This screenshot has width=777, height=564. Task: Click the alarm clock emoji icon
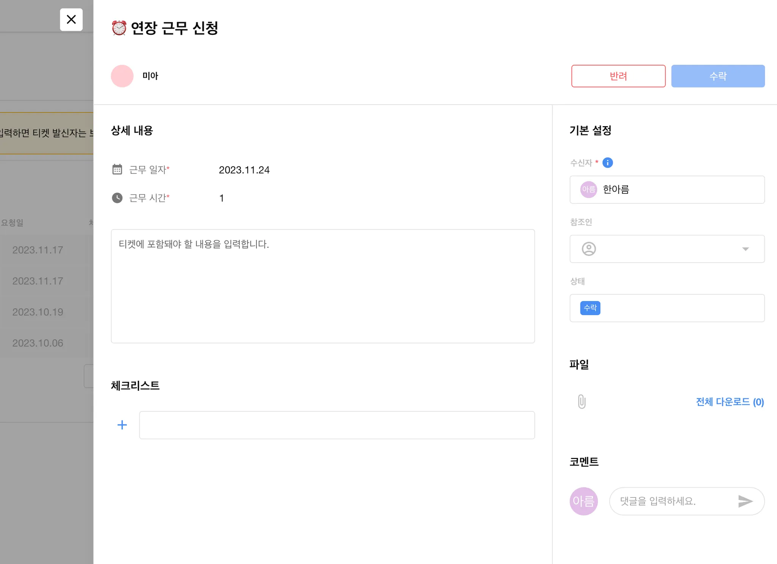tap(119, 28)
